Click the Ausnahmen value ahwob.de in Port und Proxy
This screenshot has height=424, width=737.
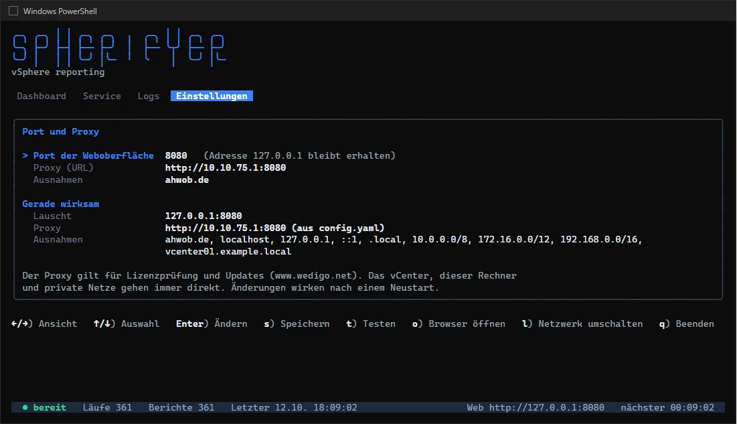187,180
